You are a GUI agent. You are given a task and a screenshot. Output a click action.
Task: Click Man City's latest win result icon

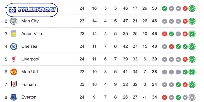coord(192,21)
